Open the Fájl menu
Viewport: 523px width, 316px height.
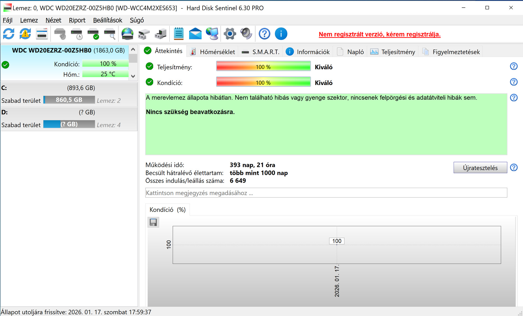click(x=8, y=20)
